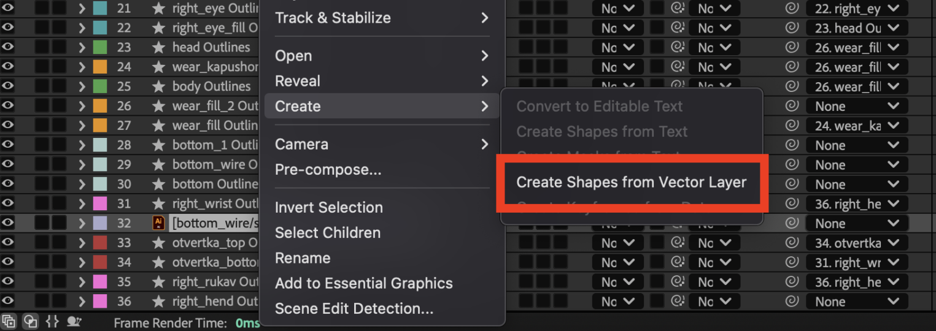
Task: Choose Create Shapes from Vector Layer
Action: coord(631,182)
